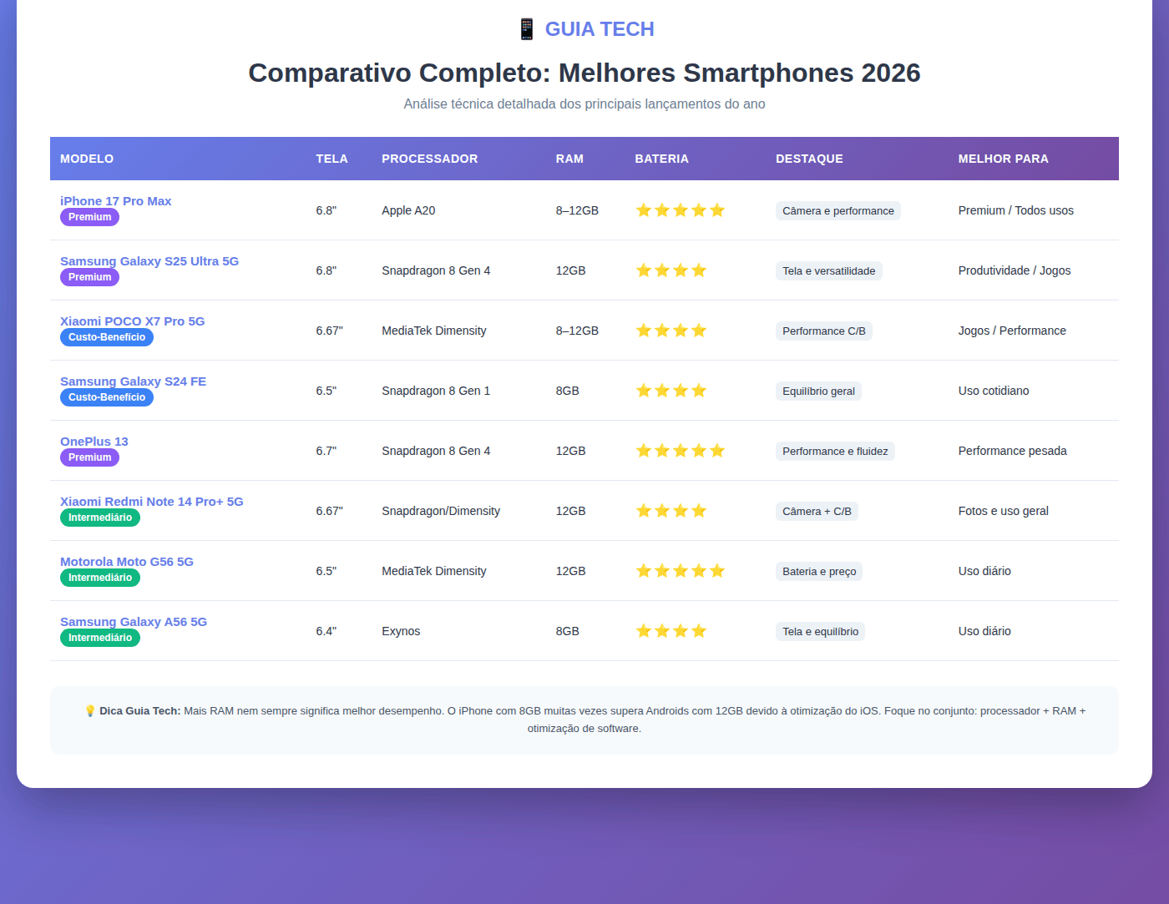The width and height of the screenshot is (1169, 904).
Task: Open the iPhone 17 Pro Max link
Action: tap(116, 201)
